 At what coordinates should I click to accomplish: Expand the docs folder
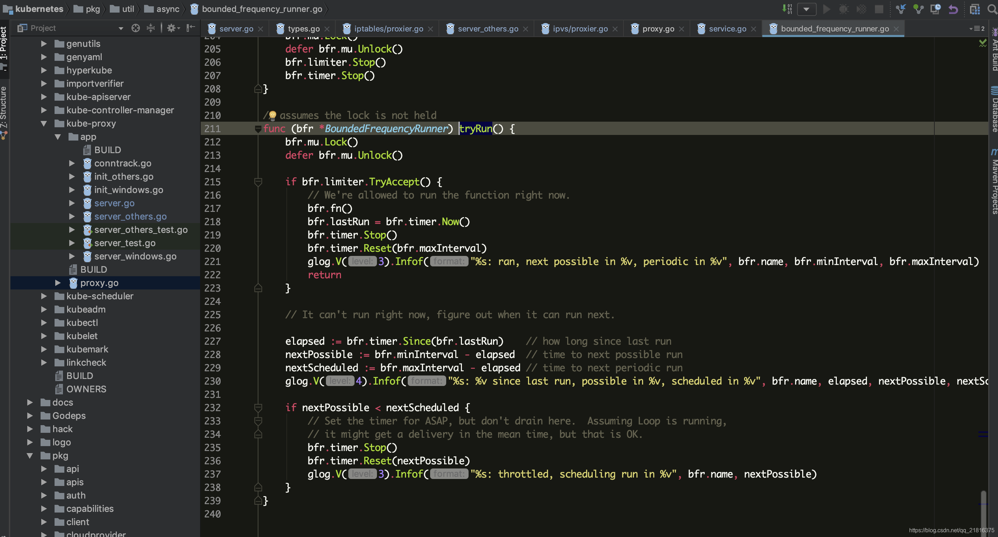30,402
